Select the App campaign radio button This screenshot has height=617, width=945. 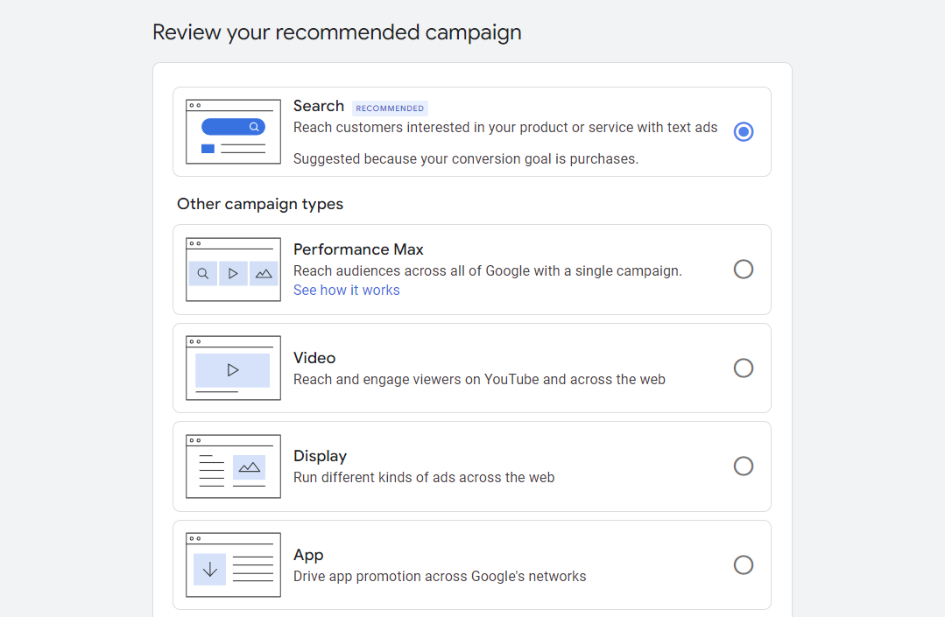coord(744,564)
